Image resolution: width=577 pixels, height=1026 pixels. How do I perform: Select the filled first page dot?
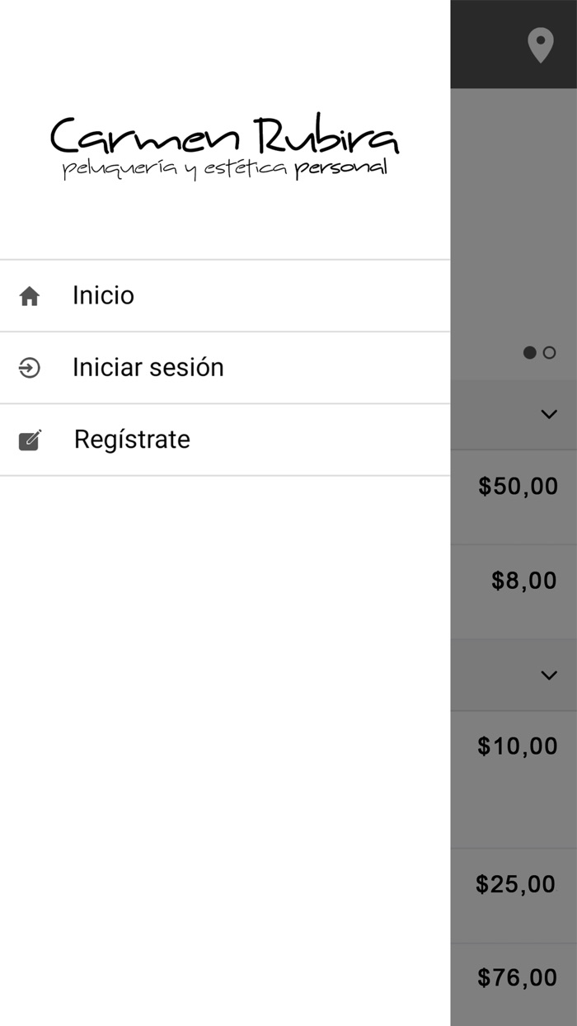(530, 353)
